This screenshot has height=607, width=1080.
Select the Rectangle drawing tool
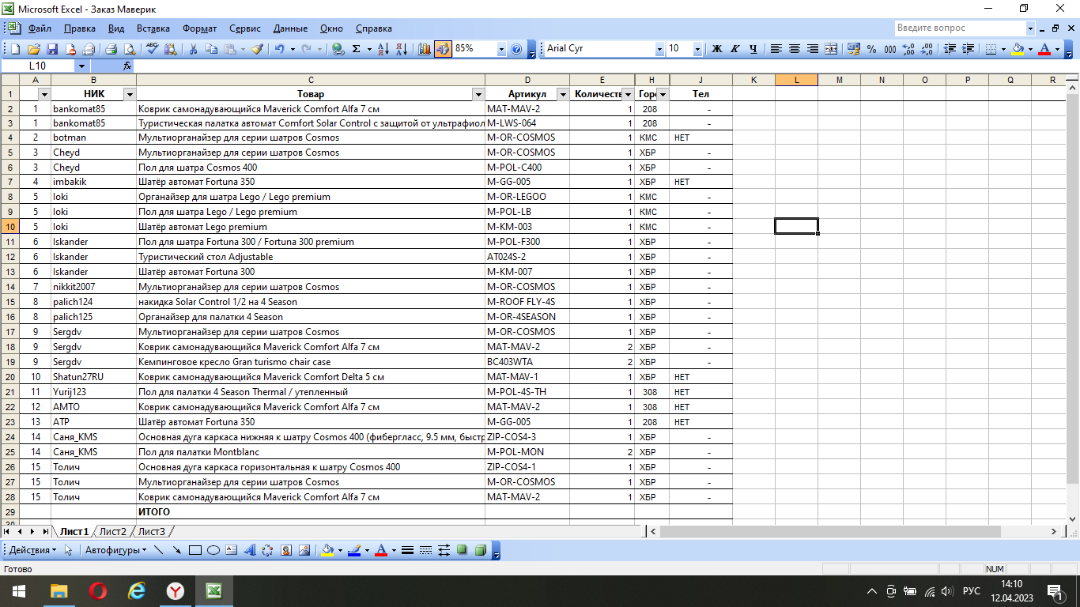tap(195, 550)
